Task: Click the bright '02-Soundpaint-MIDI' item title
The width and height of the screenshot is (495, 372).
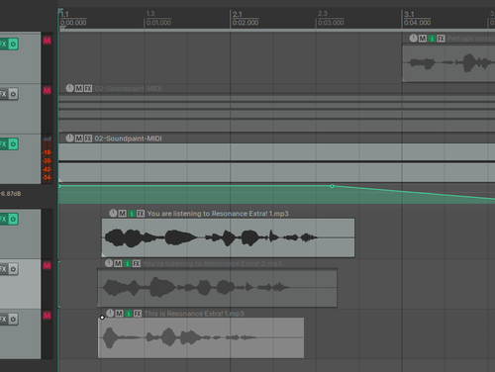Action: (128, 139)
